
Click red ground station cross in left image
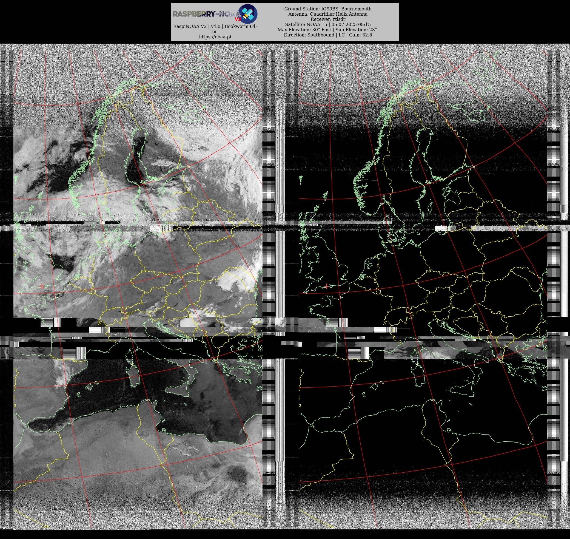[x=42, y=286]
